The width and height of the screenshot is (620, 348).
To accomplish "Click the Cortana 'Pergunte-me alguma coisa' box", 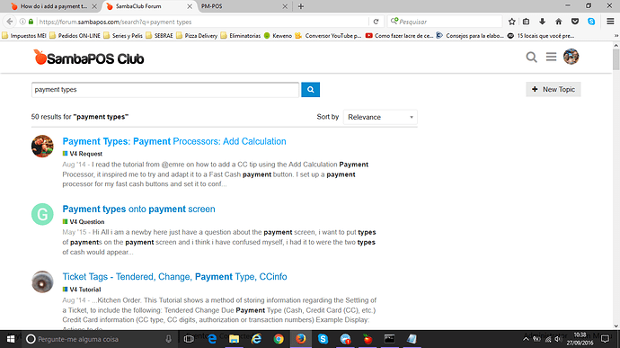I will (x=100, y=339).
